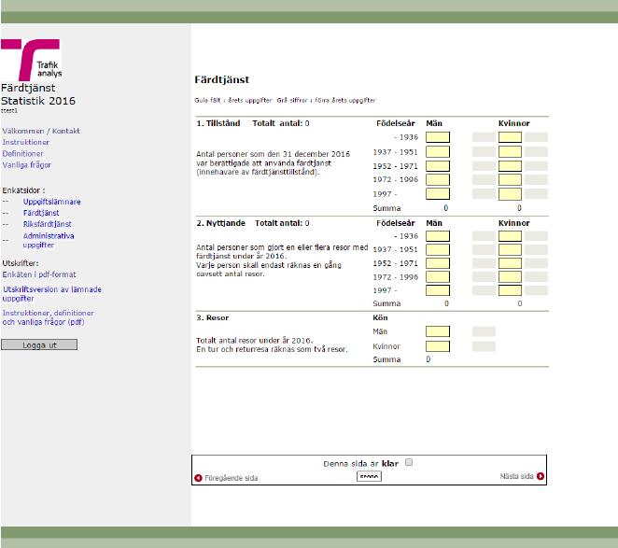Tick the 'Denna sida är klar' checkbox
The height and width of the screenshot is (548, 618).
click(409, 462)
